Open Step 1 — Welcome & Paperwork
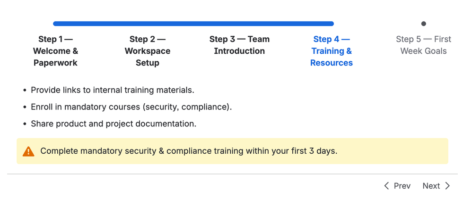Image resolution: width=472 pixels, height=207 pixels. (x=55, y=51)
